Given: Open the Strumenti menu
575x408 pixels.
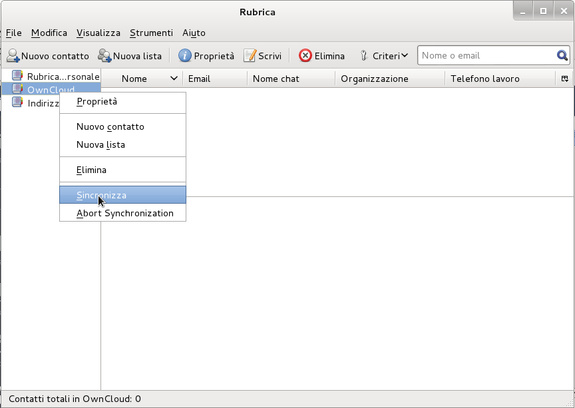Looking at the screenshot, I should 151,33.
